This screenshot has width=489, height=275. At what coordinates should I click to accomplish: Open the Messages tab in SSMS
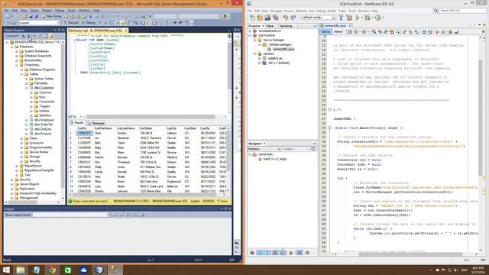[96, 123]
